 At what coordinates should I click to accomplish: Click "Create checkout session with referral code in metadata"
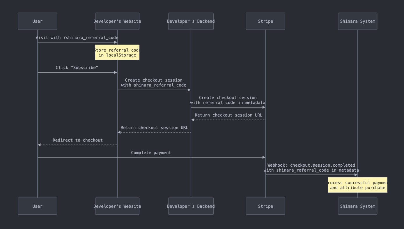tap(228, 100)
